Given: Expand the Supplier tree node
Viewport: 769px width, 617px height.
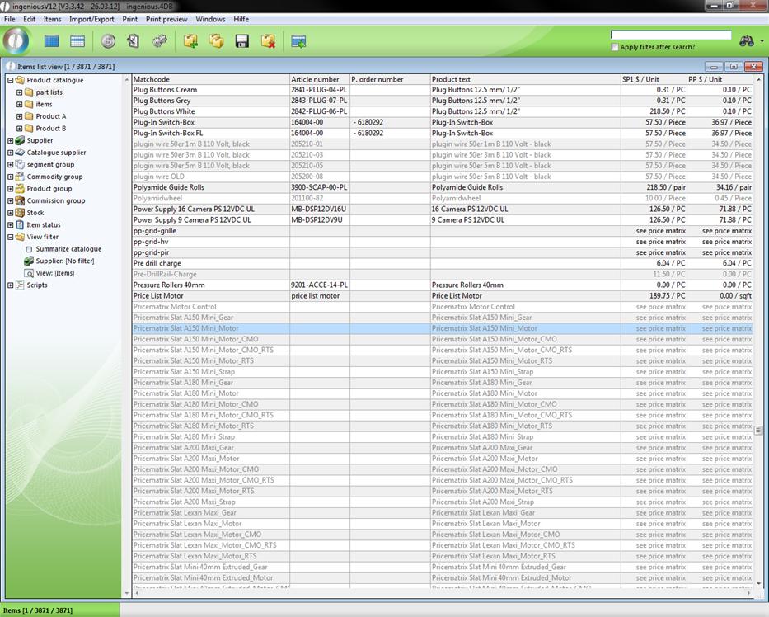Looking at the screenshot, I should [11, 141].
